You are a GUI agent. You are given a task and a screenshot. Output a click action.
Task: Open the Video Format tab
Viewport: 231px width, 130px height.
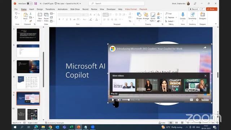[131, 9]
